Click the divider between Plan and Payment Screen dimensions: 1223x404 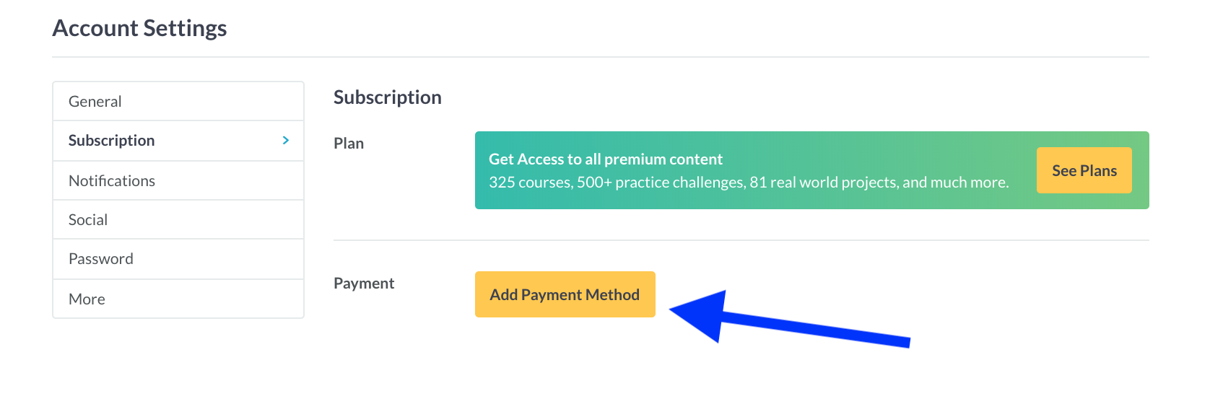point(741,240)
